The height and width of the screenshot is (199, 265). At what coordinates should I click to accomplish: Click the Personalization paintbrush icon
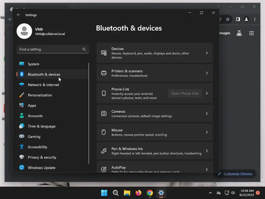(22, 95)
